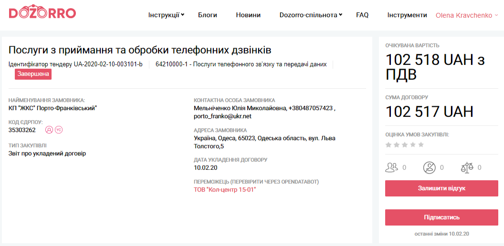Rate procurement conditions with third star
The width and height of the screenshot is (504, 246).
pyautogui.click(x=405, y=145)
